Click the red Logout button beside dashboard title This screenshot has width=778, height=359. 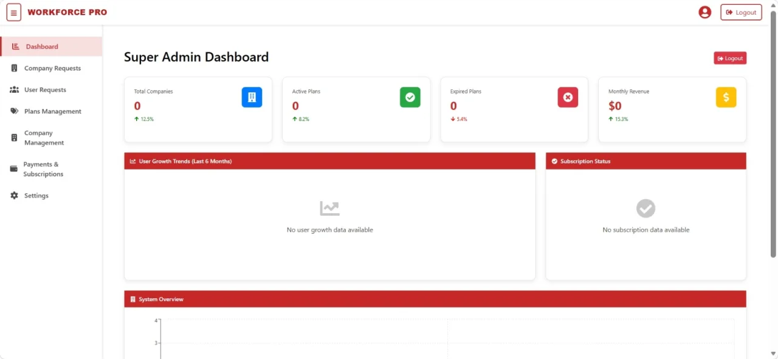[730, 58]
